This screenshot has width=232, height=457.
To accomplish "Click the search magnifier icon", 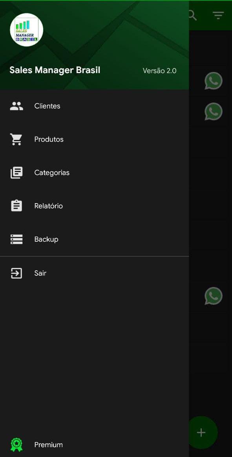I will (x=192, y=15).
